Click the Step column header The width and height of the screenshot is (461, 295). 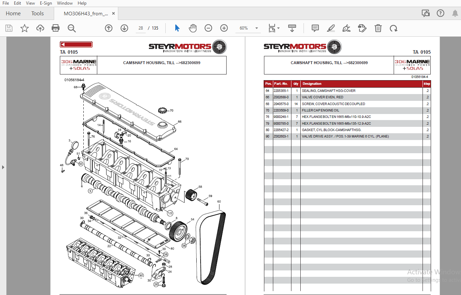coord(427,84)
